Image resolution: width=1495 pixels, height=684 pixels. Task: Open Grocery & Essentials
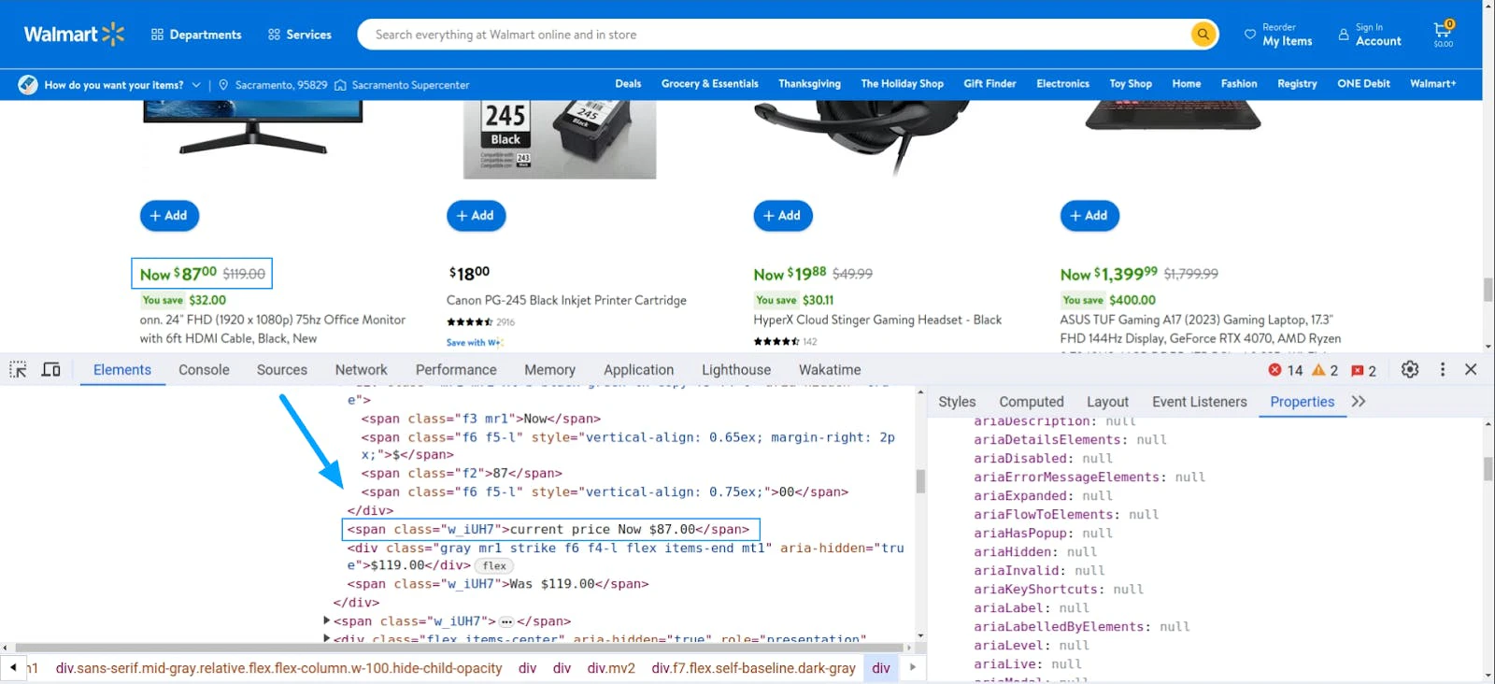coord(710,84)
